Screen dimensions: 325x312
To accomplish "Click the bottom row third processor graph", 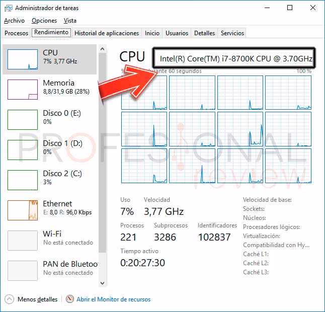I will click(240, 166).
